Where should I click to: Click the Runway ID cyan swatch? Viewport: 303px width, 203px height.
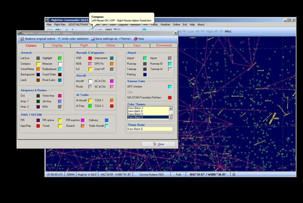click(x=170, y=64)
